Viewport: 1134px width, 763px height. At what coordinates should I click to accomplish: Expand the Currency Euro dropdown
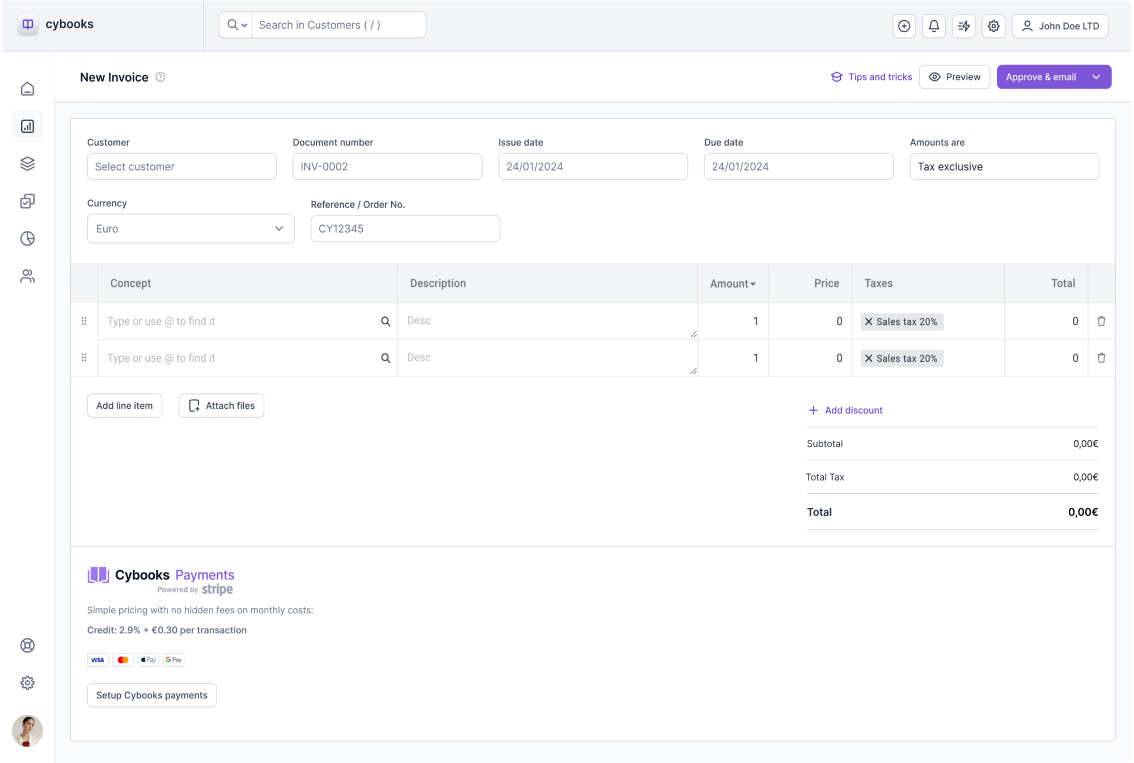click(191, 228)
